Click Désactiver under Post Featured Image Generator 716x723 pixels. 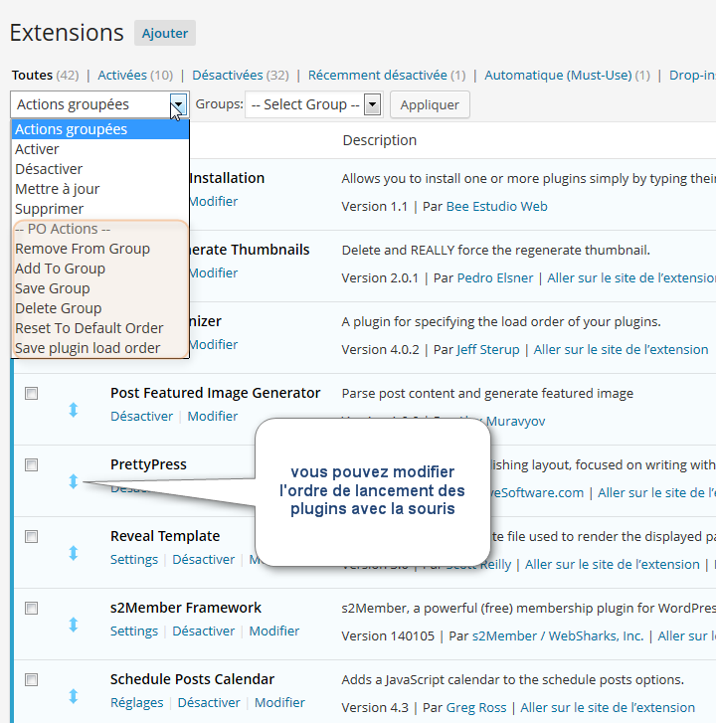coord(141,416)
